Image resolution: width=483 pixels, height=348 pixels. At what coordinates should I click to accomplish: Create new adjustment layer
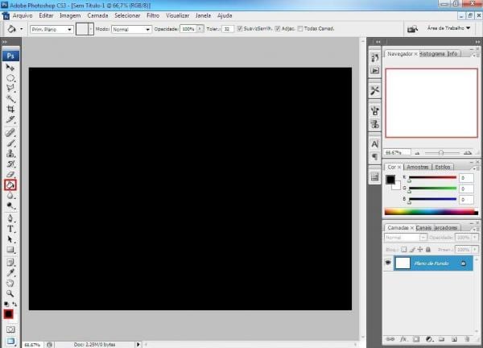coord(429,339)
